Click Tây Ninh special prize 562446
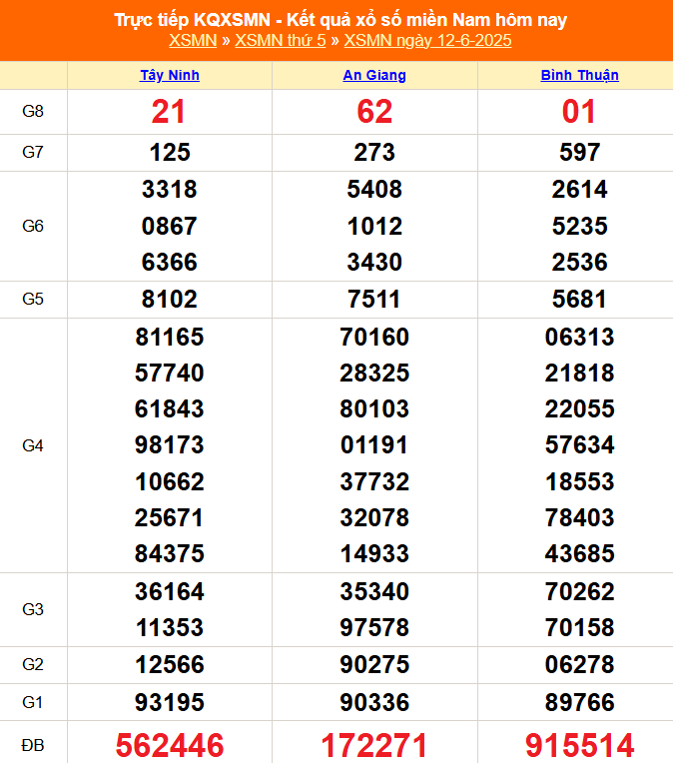 click(x=170, y=744)
